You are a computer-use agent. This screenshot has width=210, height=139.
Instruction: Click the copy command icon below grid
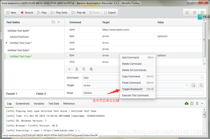84,69
